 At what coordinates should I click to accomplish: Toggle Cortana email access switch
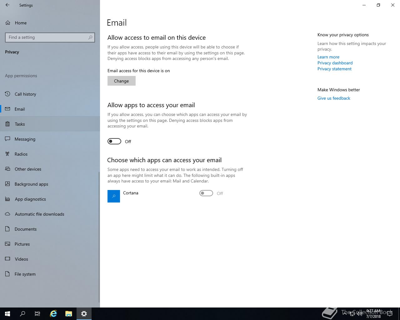[206, 193]
